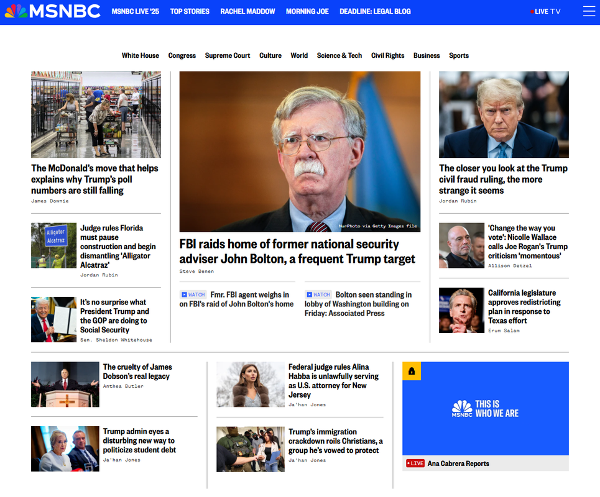This screenshot has width=600, height=497.
Task: Click the Alligator Alcatraz sign thumbnail
Action: [x=54, y=245]
